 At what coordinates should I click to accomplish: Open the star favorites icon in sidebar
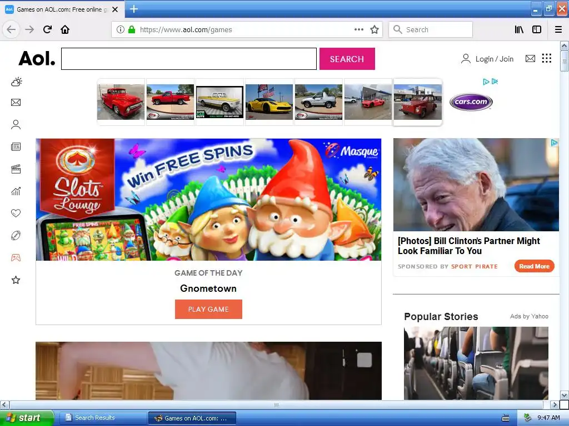16,280
